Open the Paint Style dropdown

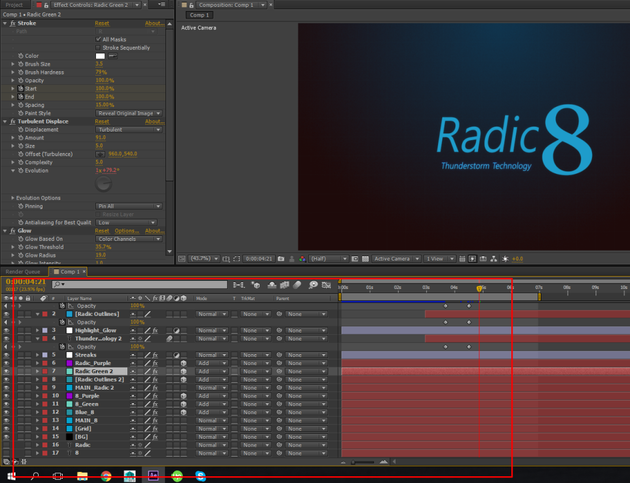[129, 113]
